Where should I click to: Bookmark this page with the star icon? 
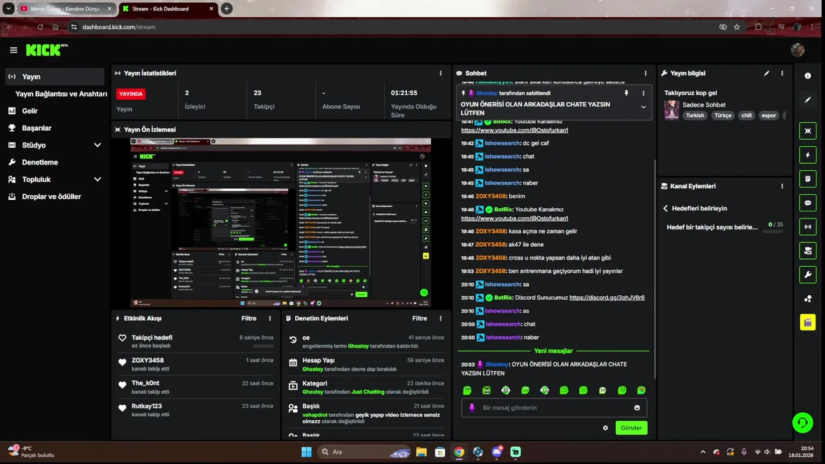coord(737,27)
